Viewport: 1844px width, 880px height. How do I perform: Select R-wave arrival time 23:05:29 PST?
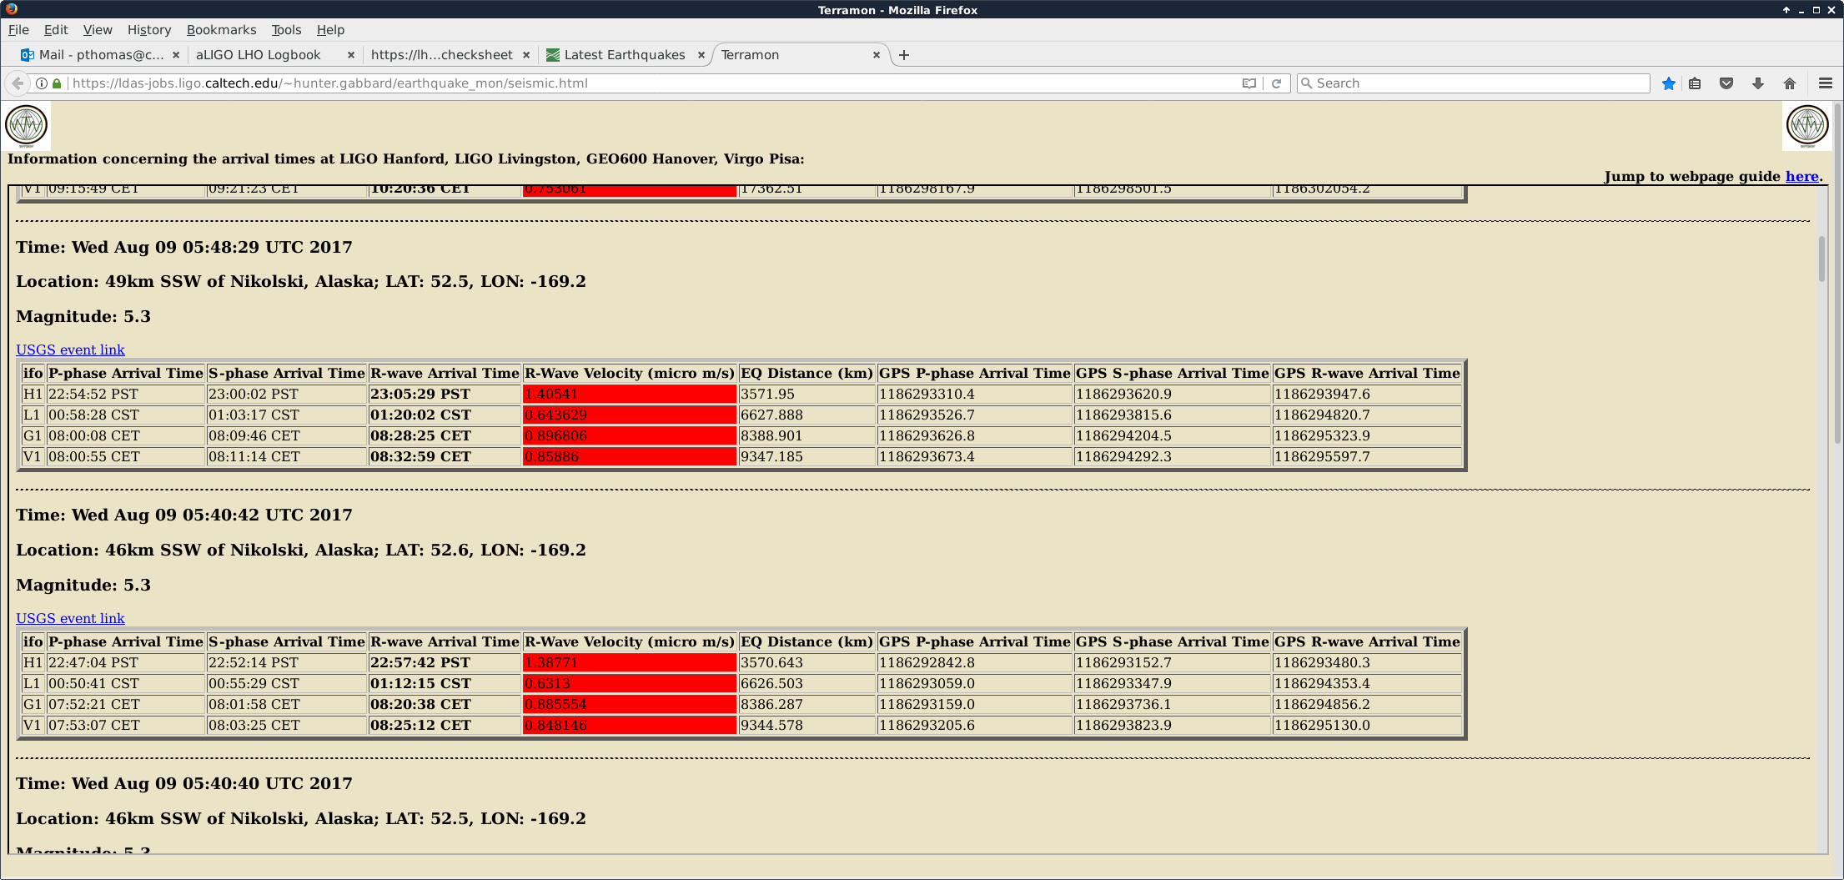point(420,395)
